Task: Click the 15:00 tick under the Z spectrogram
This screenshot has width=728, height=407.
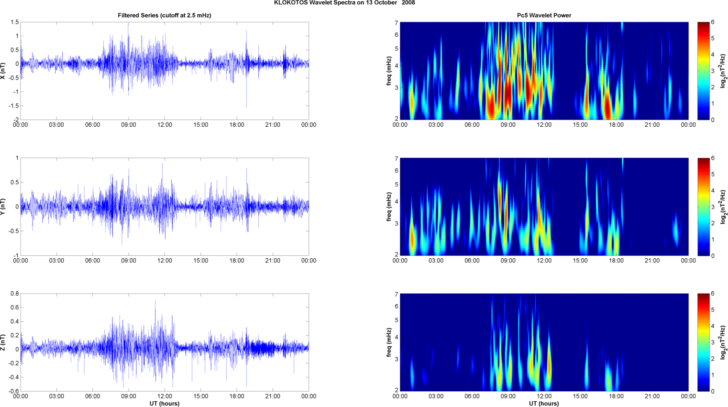Action: (x=580, y=396)
